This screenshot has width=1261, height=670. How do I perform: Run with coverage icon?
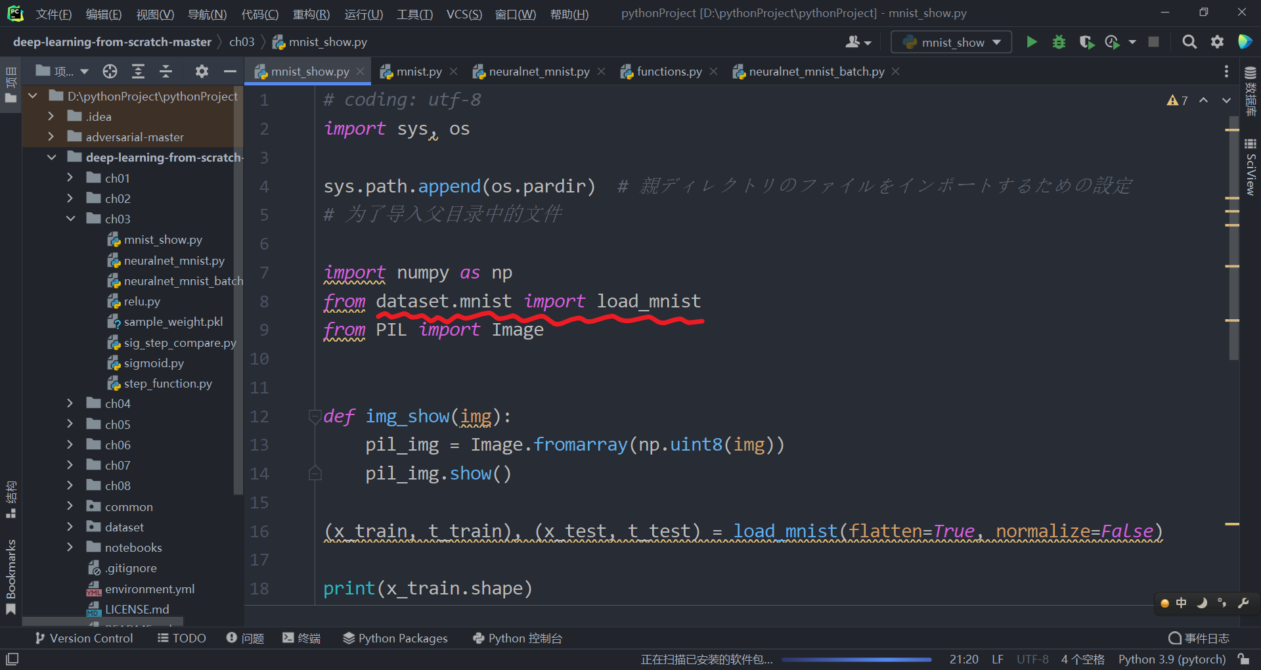1086,42
